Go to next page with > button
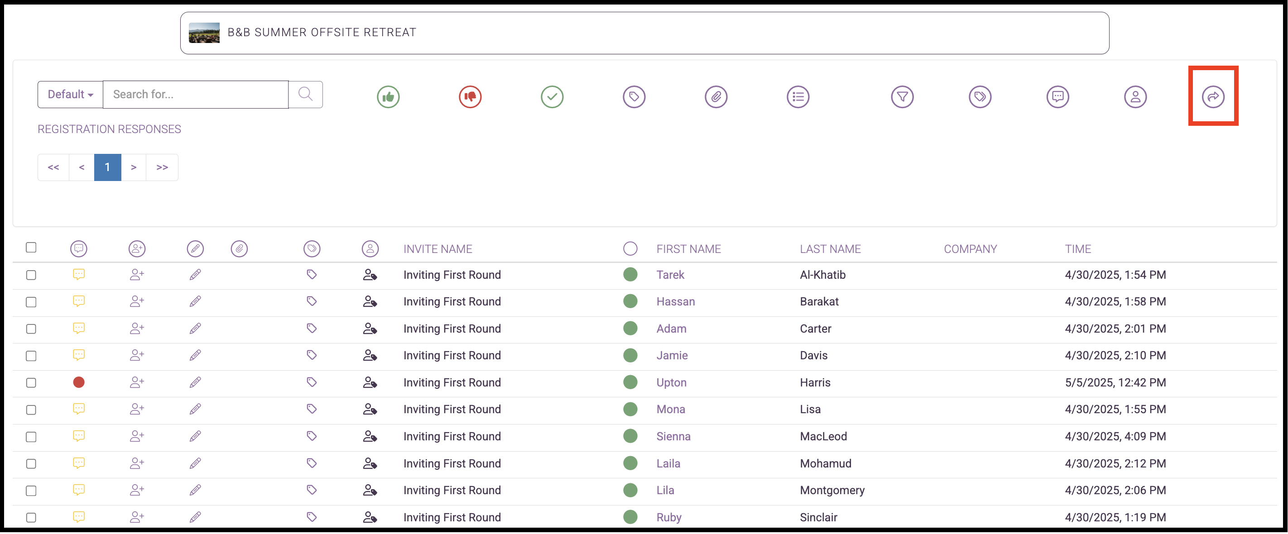This screenshot has height=534, width=1288. (134, 167)
